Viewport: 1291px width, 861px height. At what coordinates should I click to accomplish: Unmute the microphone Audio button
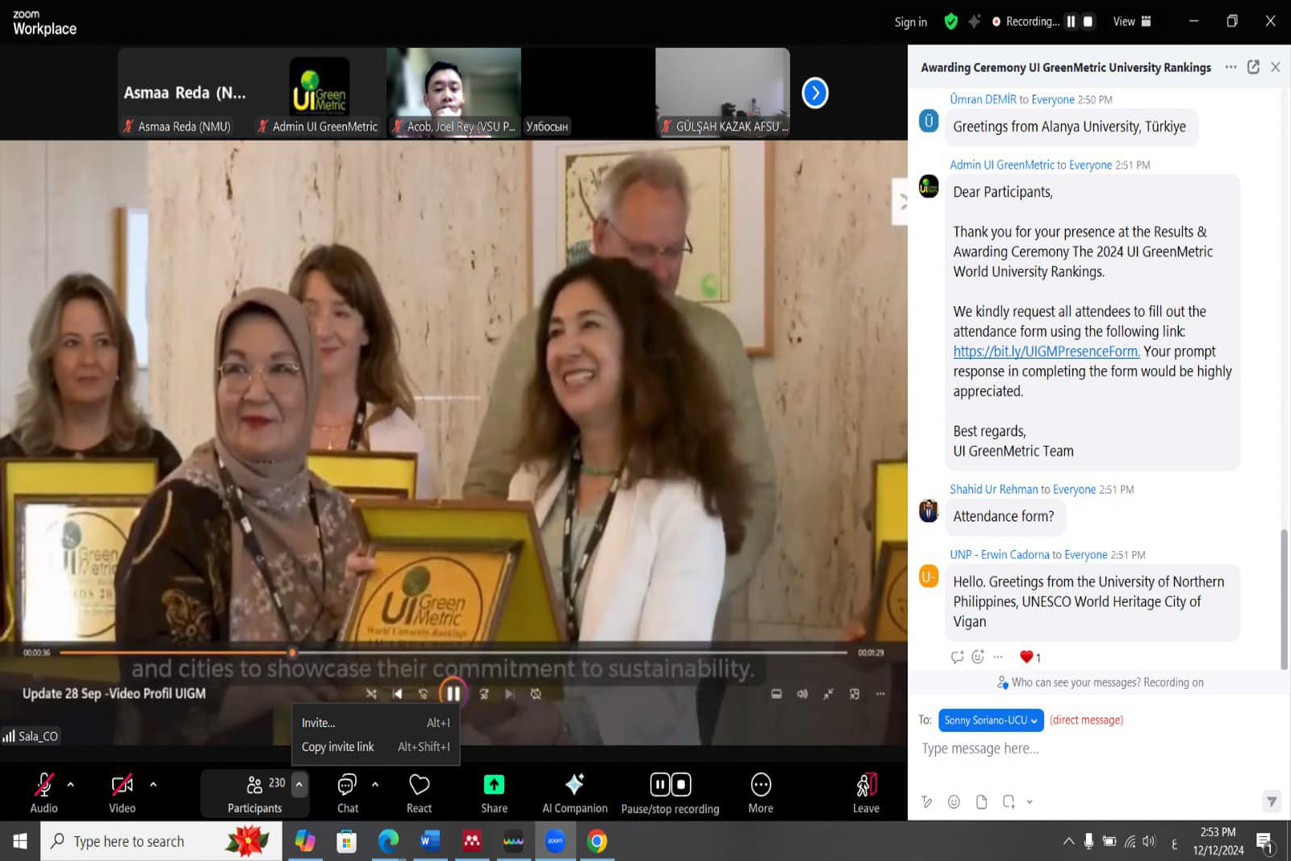[43, 792]
